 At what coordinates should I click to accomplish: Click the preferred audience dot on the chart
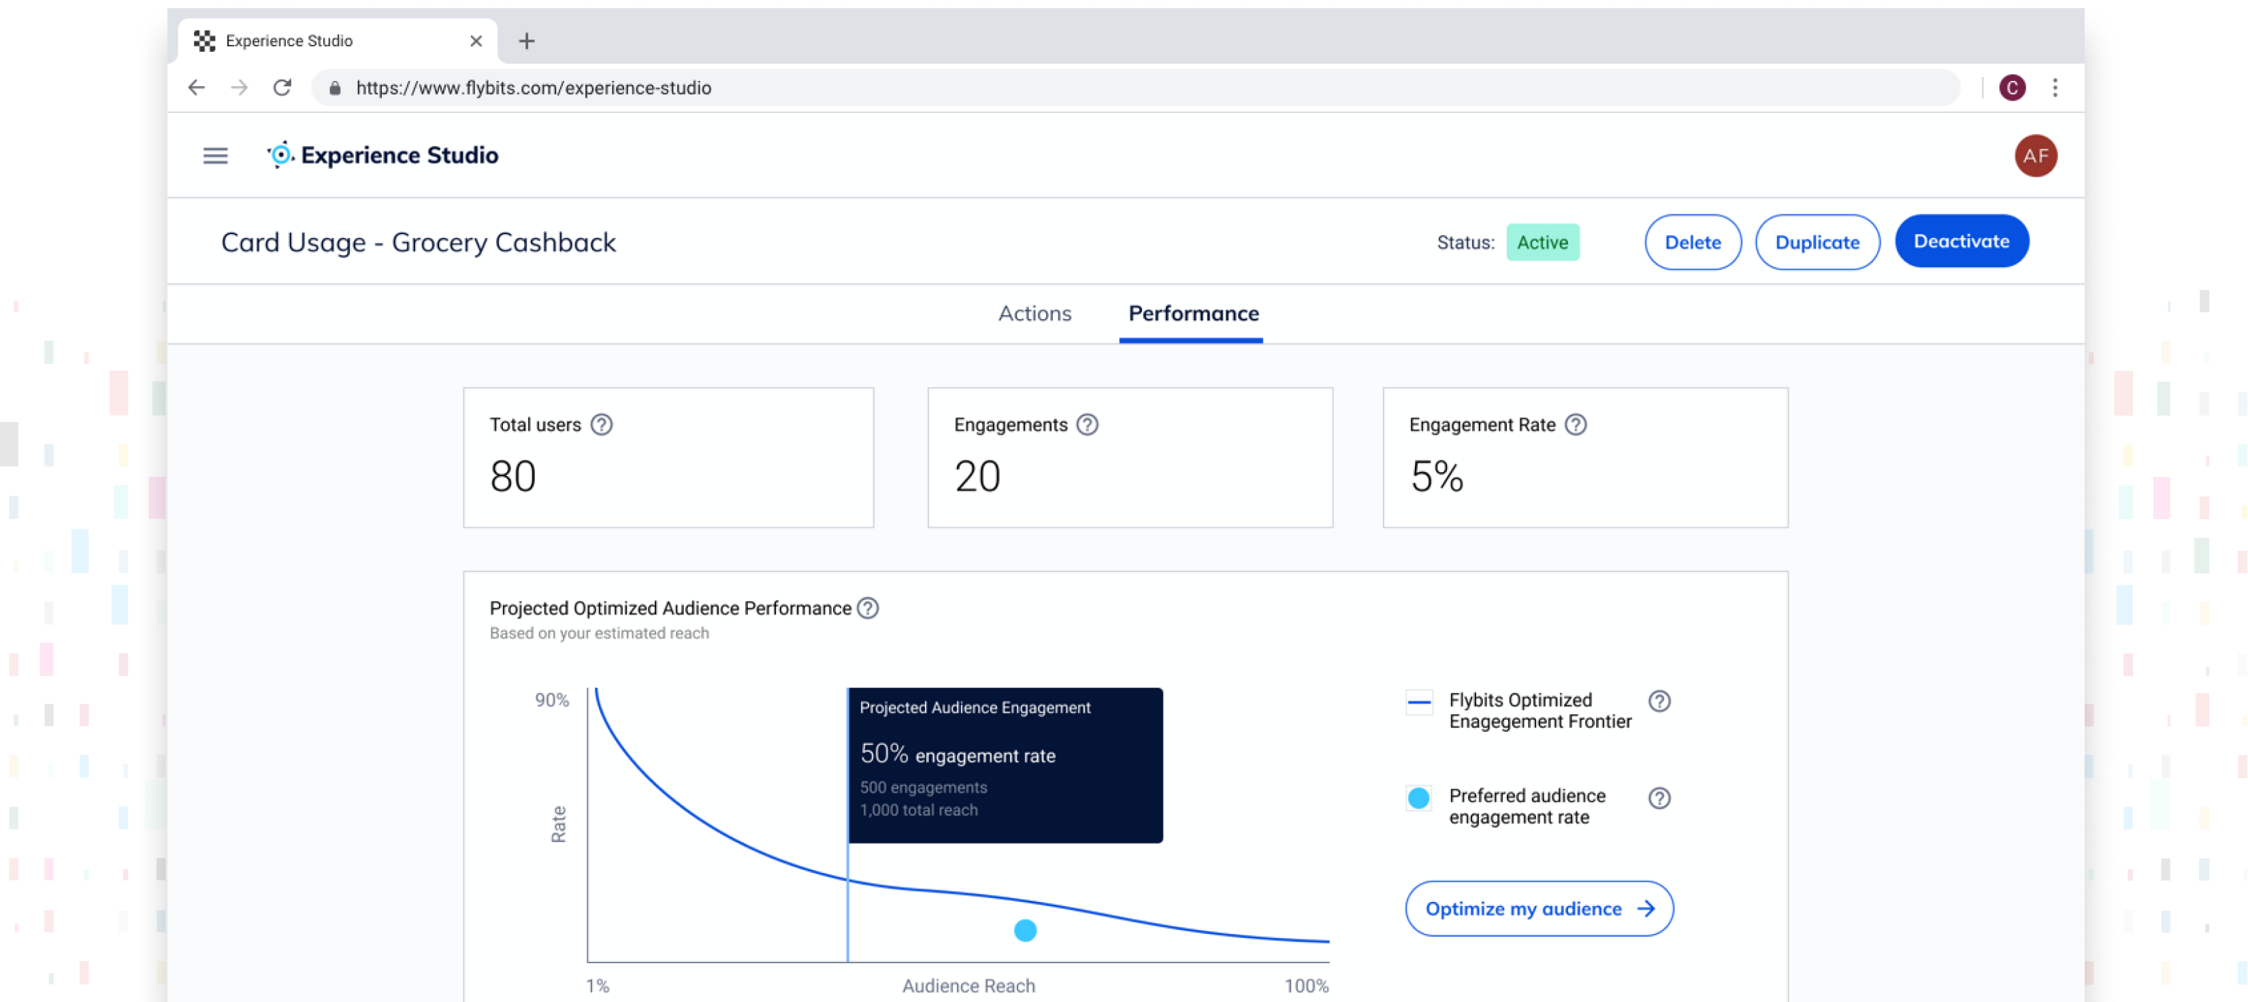tap(1024, 931)
